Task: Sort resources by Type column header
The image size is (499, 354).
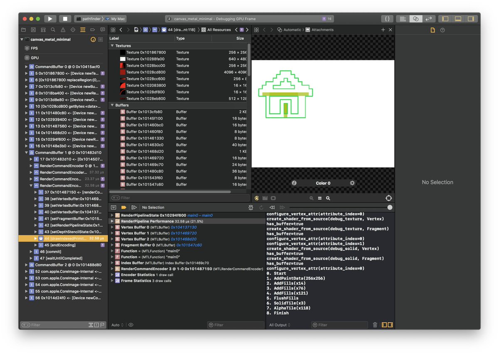Action: [x=193, y=38]
